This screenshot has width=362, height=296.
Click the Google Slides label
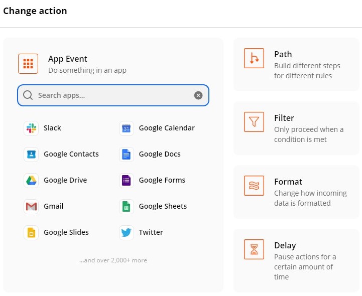click(66, 232)
